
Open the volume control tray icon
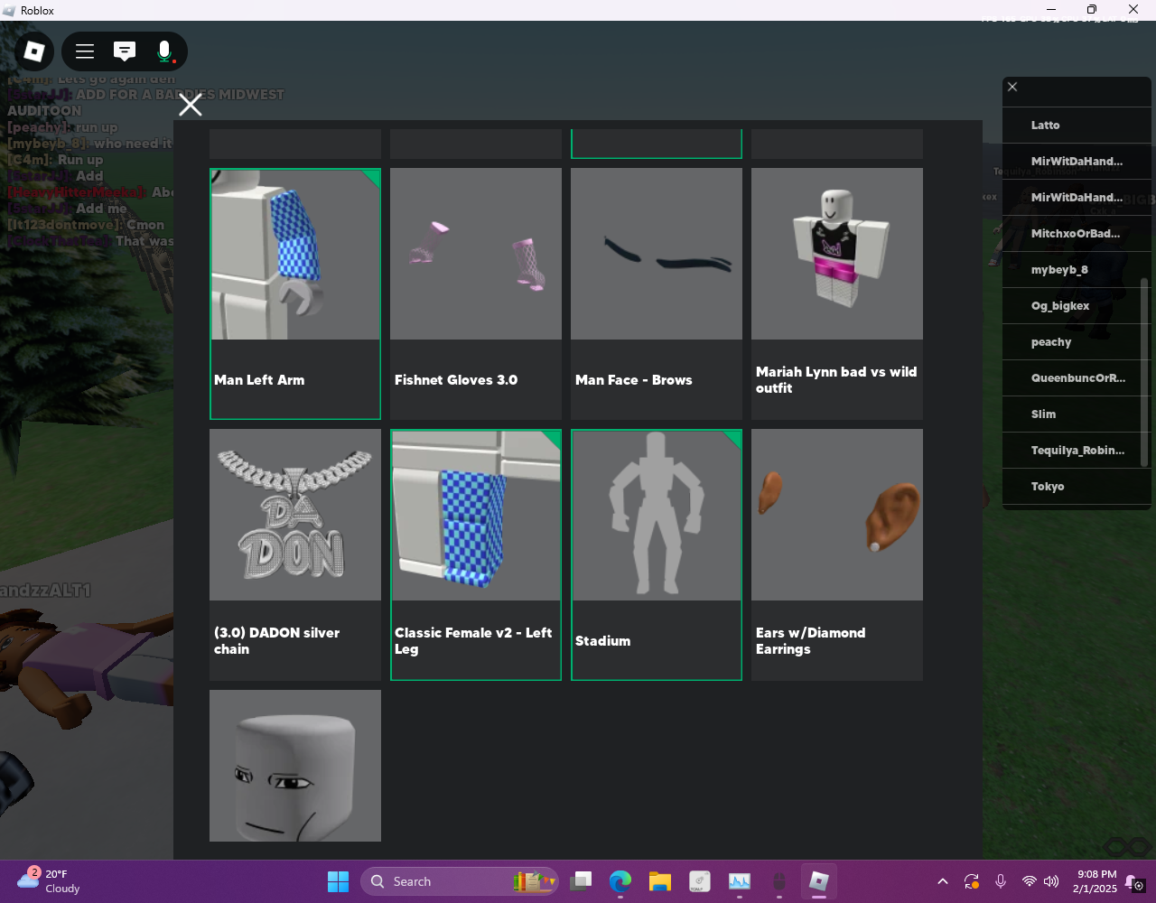(1051, 881)
